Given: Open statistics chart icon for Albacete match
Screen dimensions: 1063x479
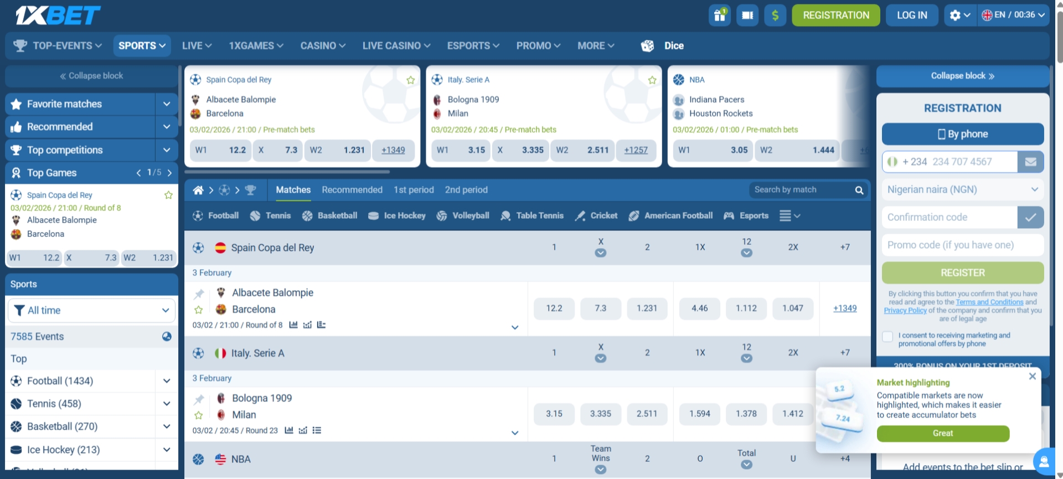Looking at the screenshot, I should pos(293,325).
